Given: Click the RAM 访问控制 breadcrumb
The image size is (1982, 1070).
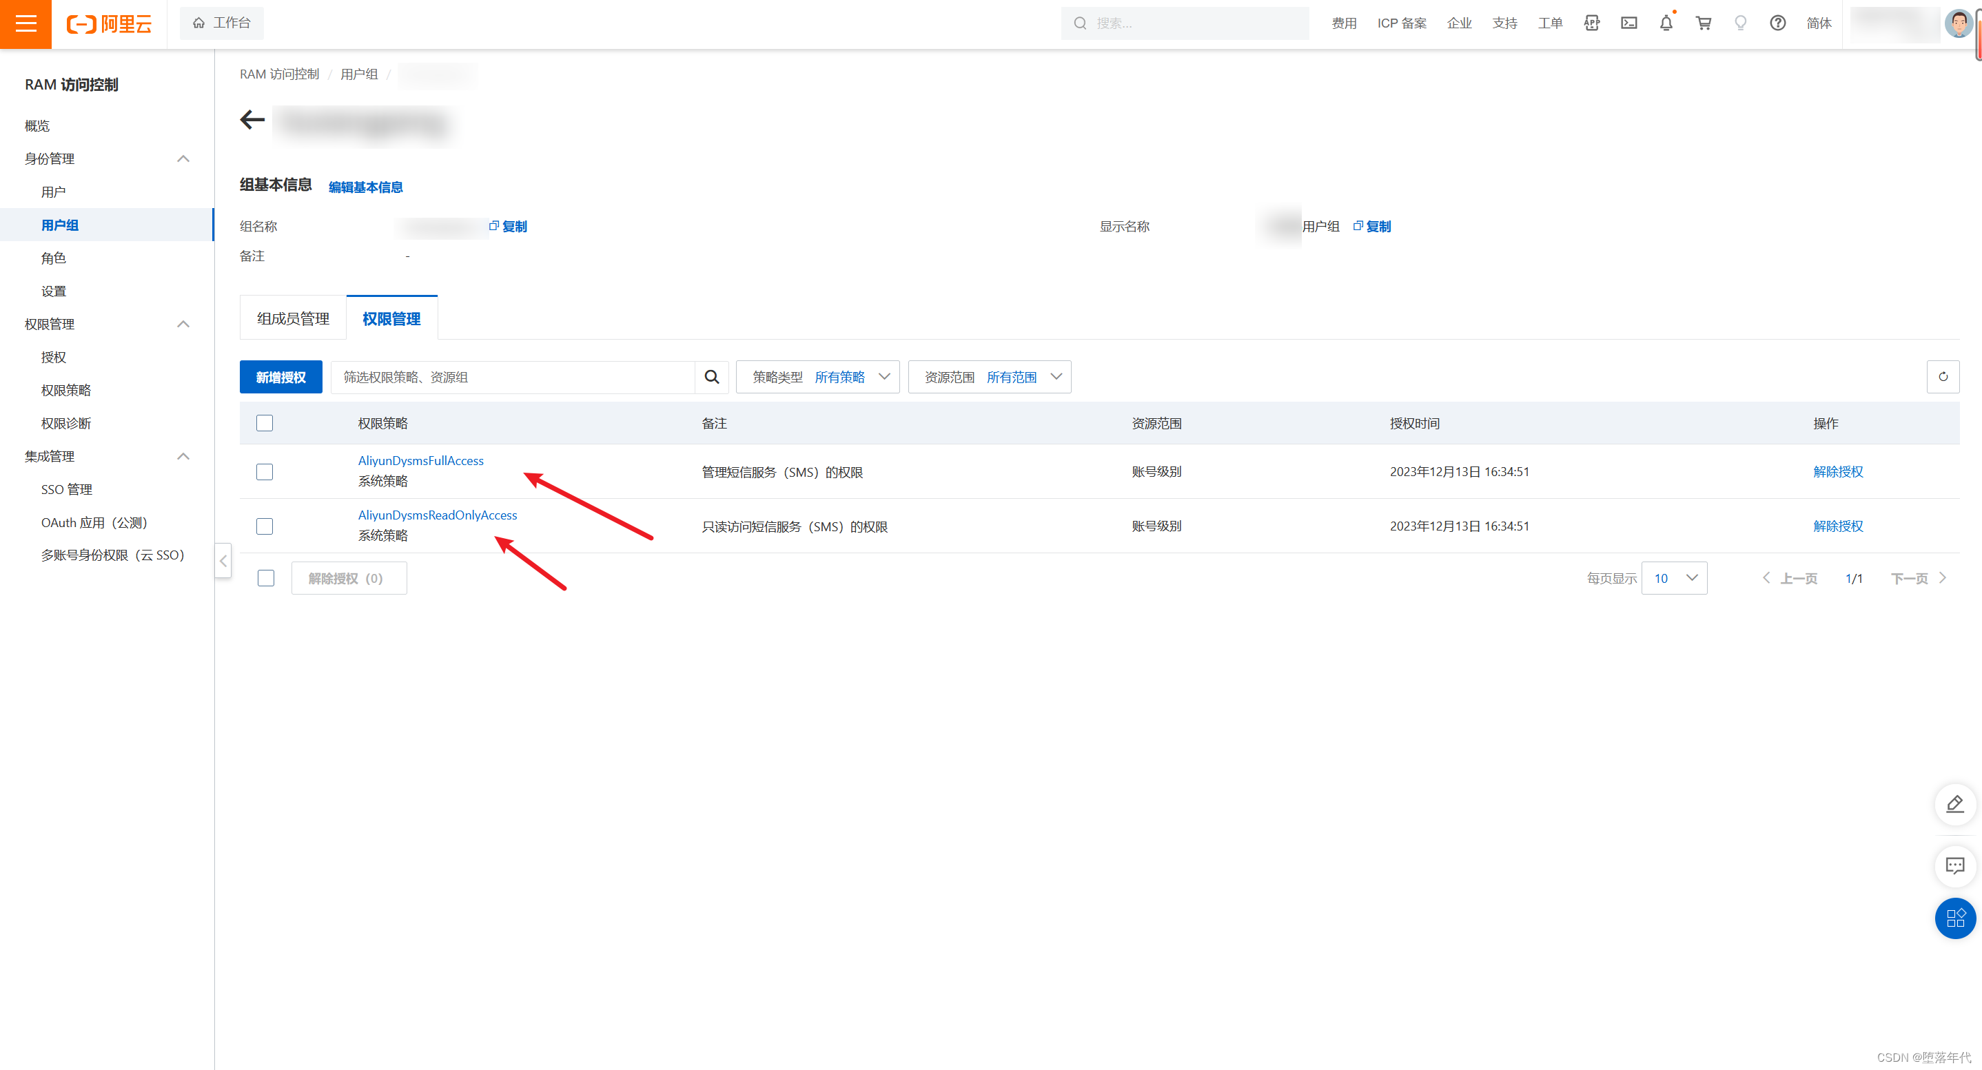Looking at the screenshot, I should [279, 74].
